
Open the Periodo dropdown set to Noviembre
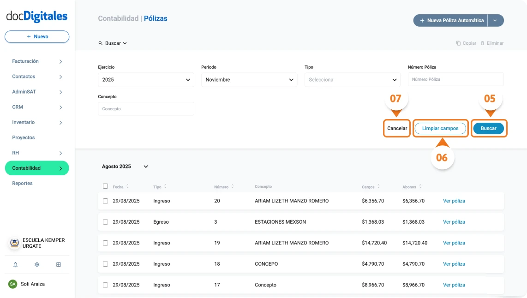(249, 79)
